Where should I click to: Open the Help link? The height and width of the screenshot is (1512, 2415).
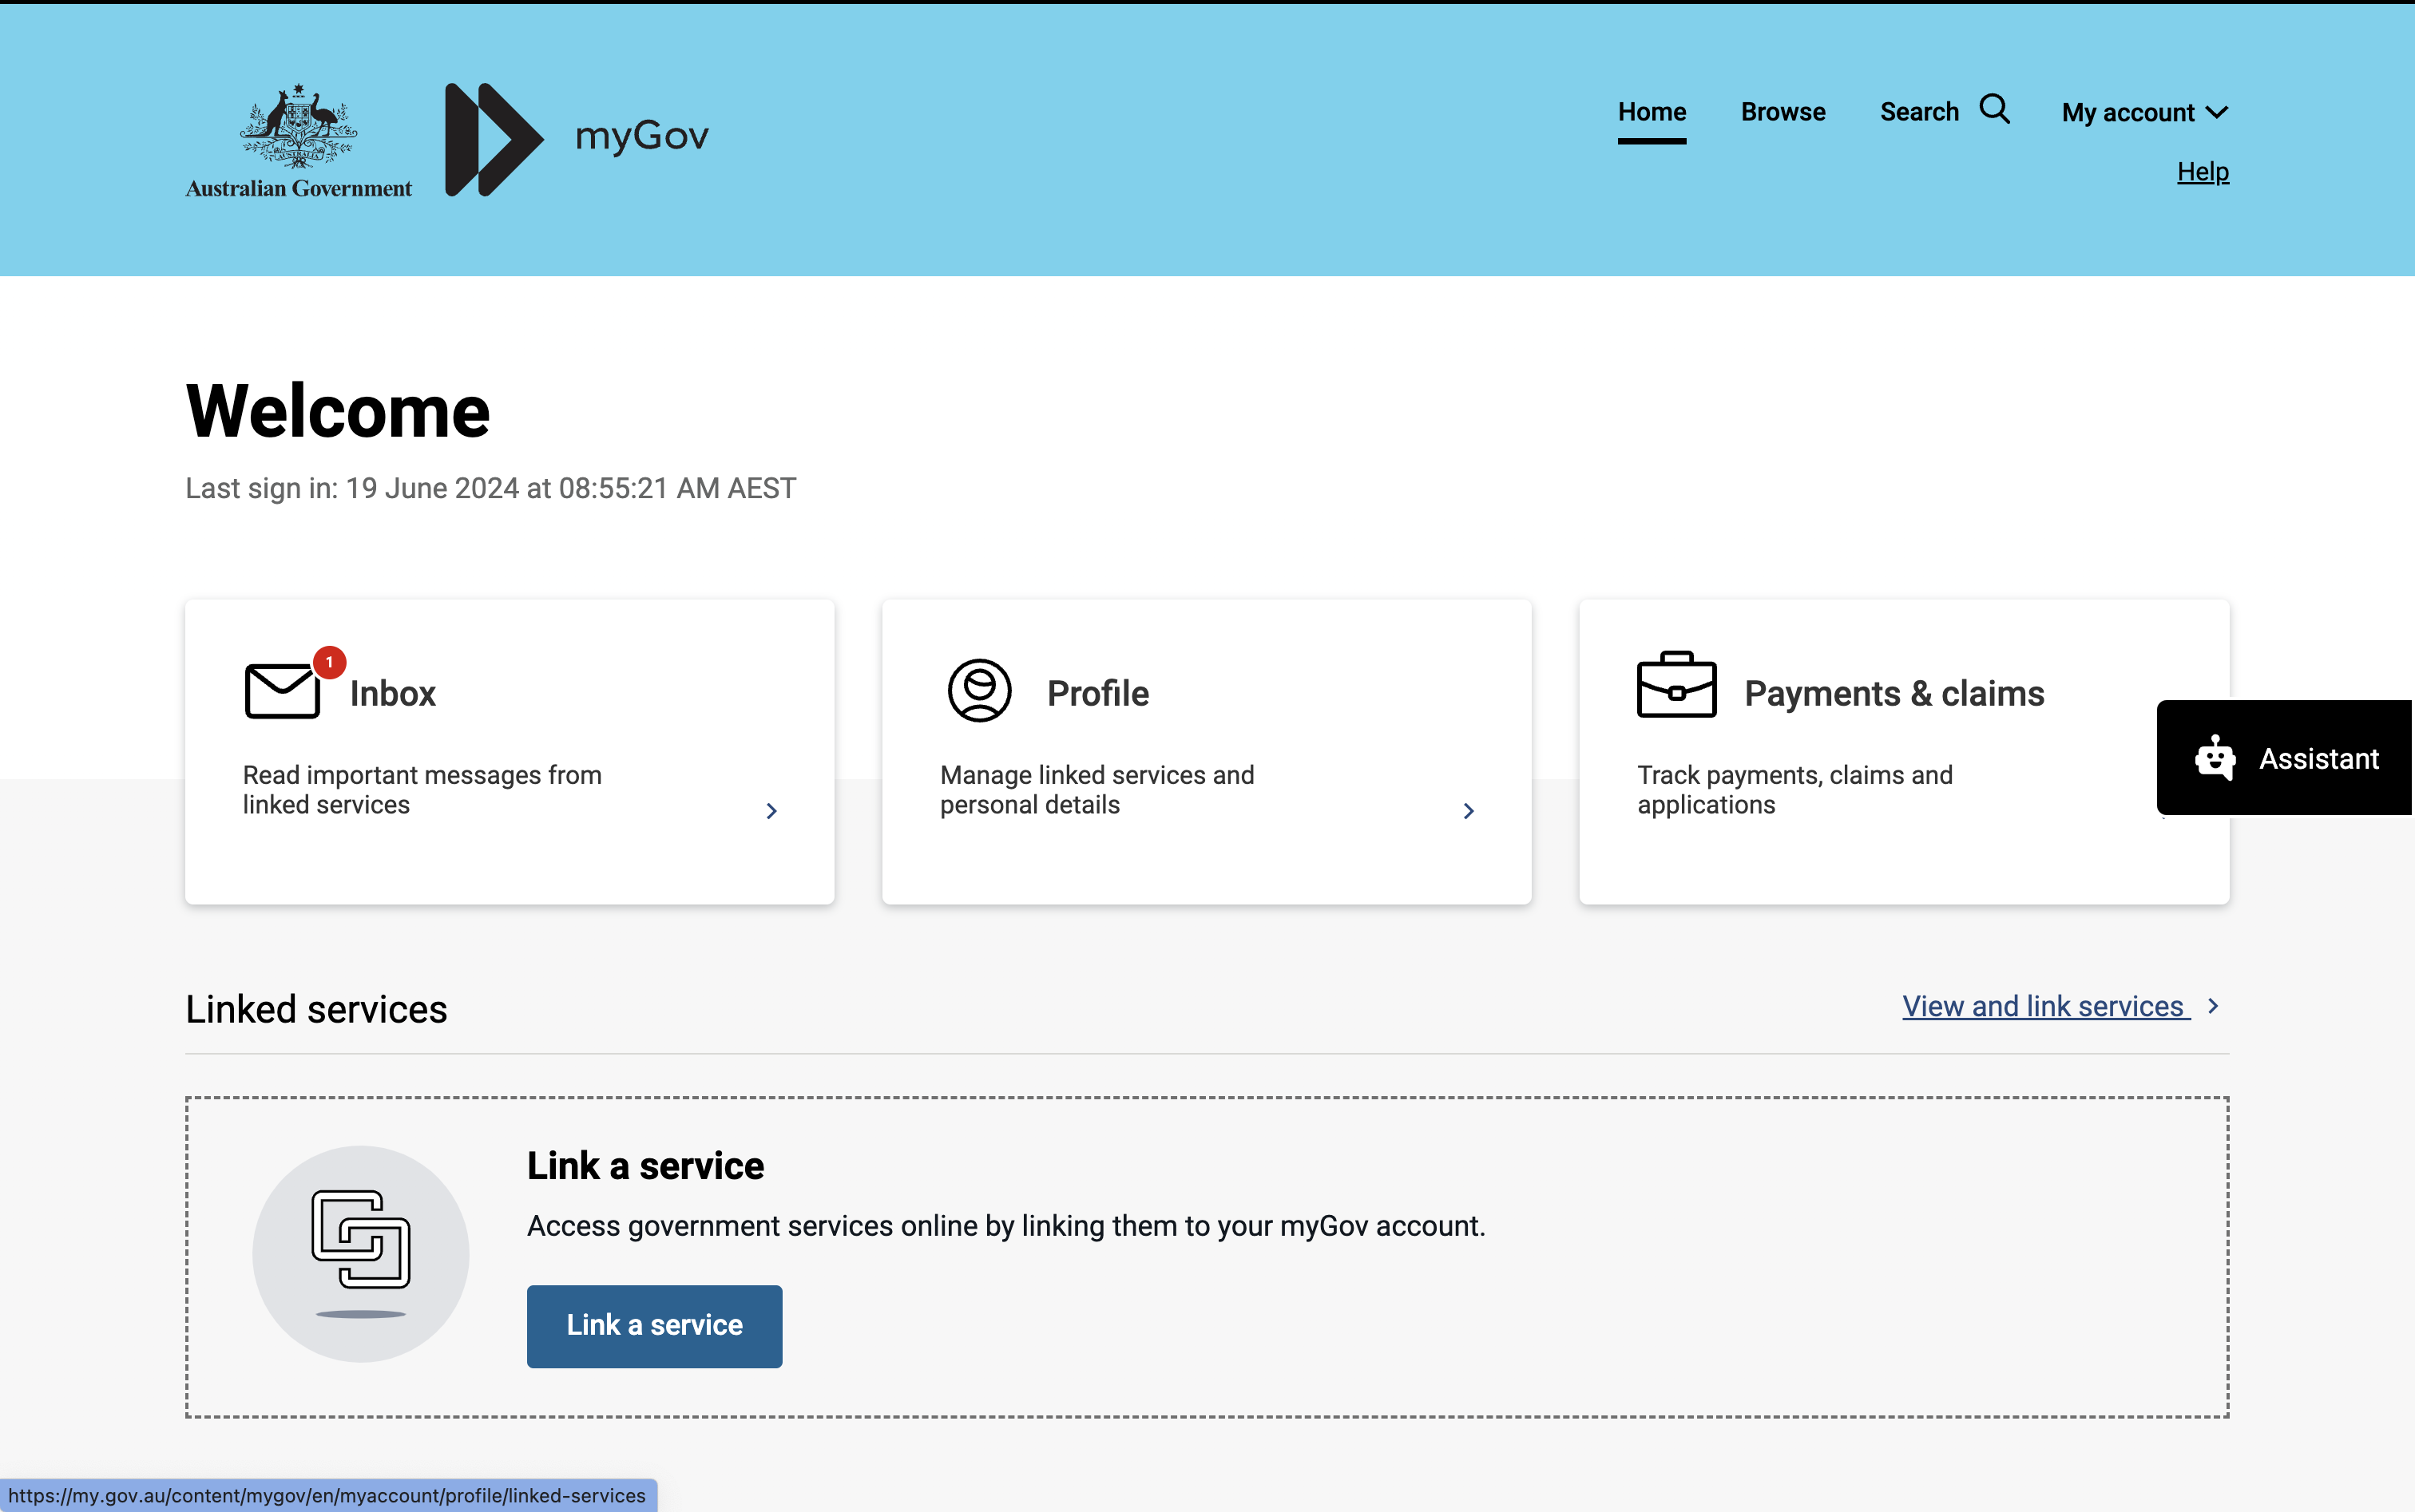click(2202, 172)
